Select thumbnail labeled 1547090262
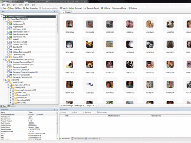Screen dimensions: 191x143 (110, 44)
